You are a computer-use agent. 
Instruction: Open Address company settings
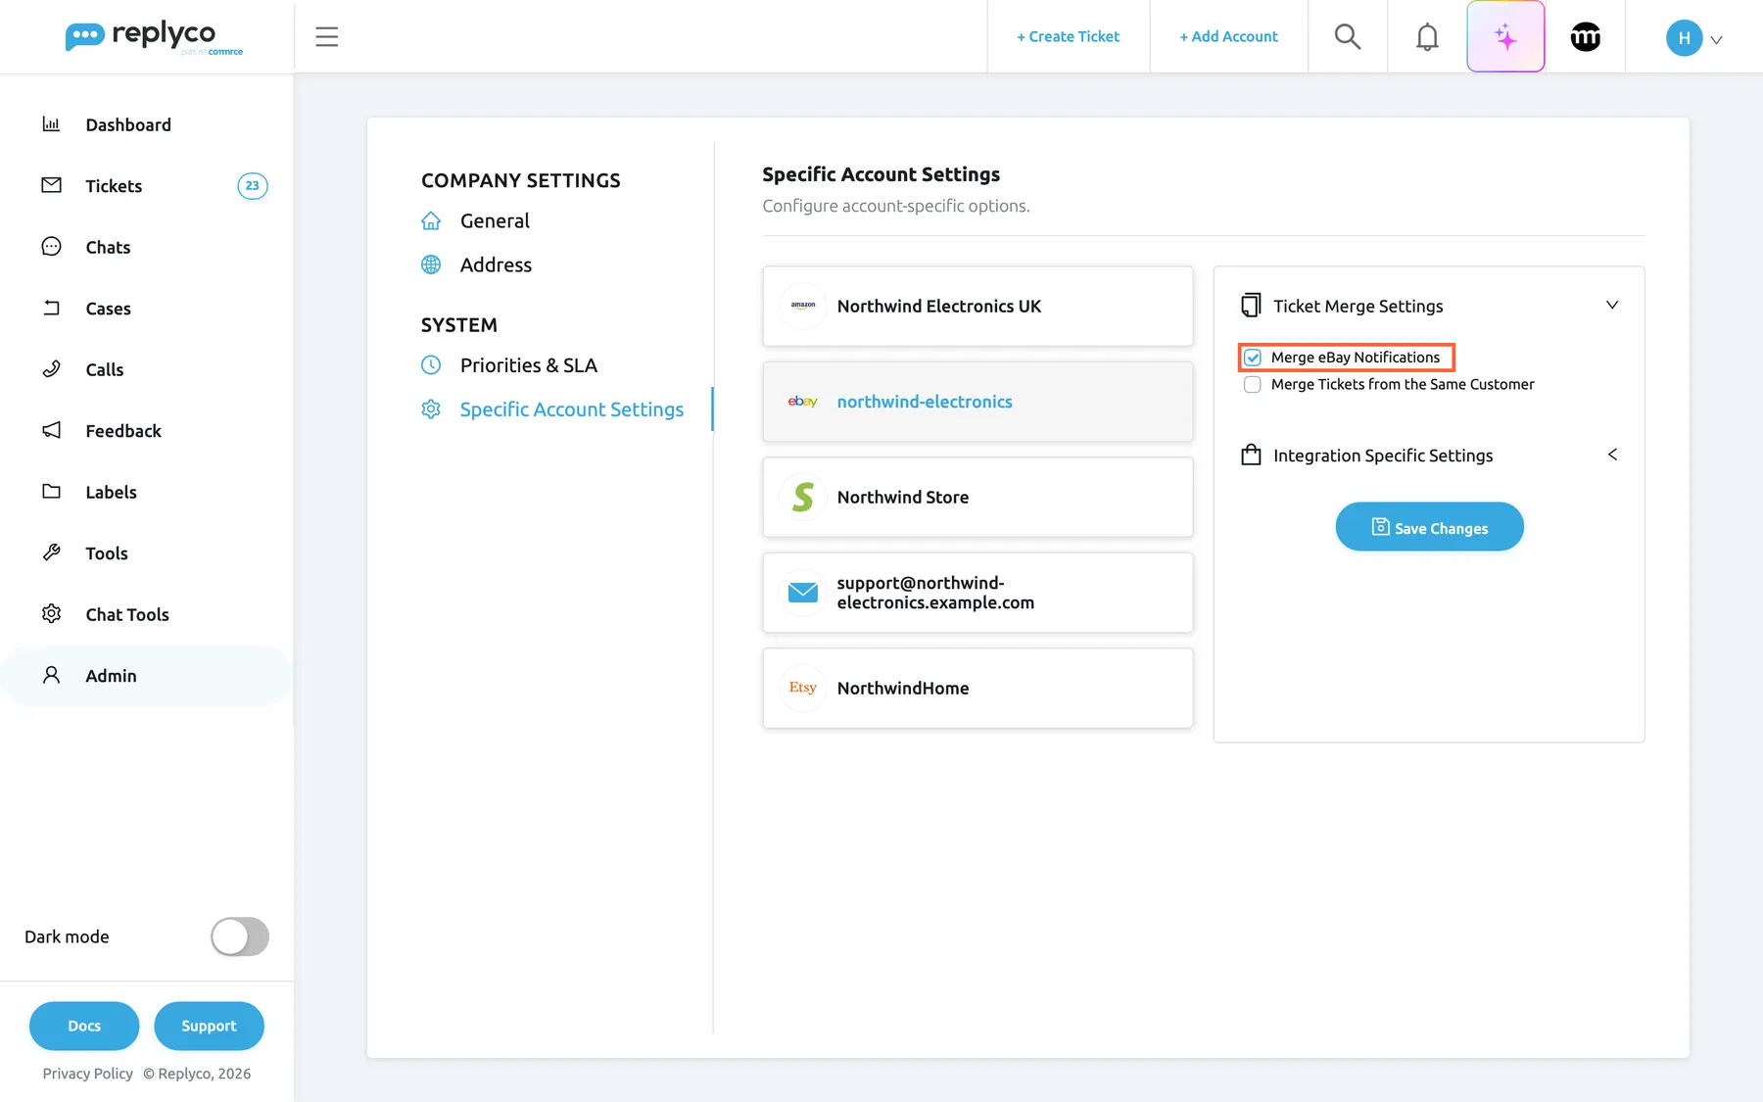(x=477, y=265)
